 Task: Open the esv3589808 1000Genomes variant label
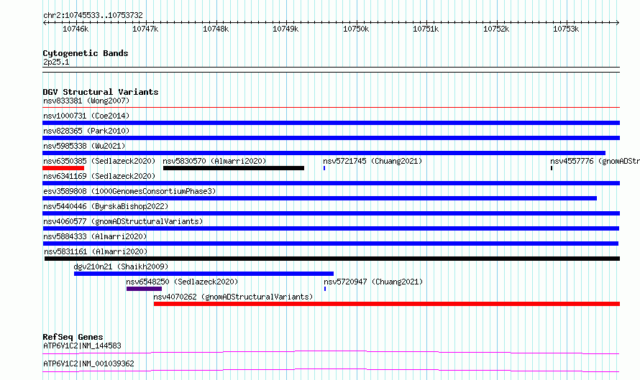point(129,191)
